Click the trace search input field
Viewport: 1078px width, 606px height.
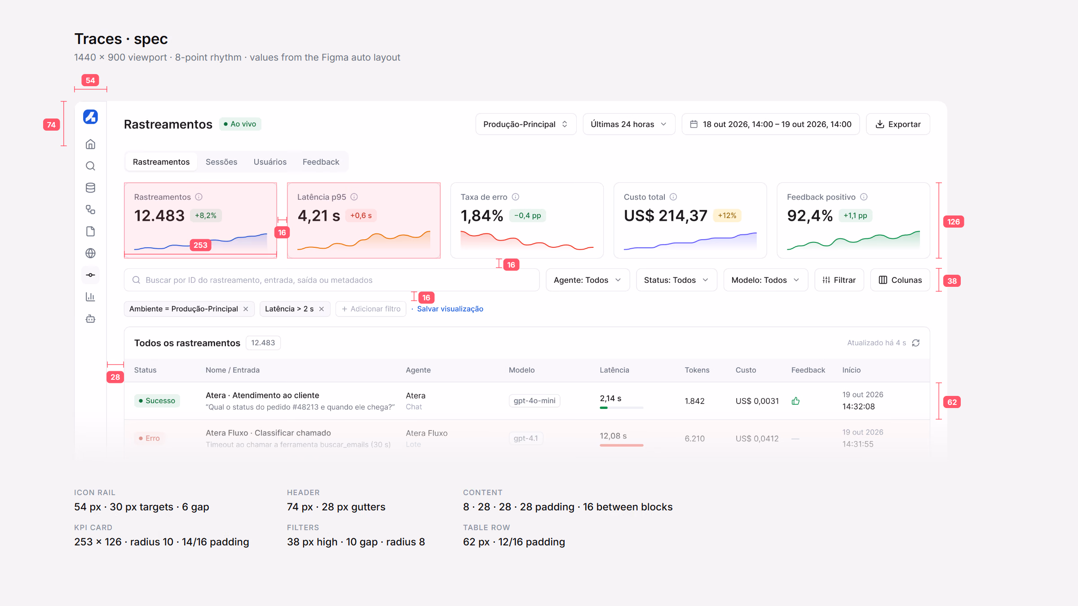331,280
